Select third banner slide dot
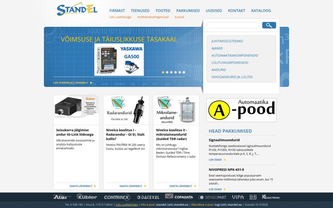The image size is (333, 208). coord(172,73)
